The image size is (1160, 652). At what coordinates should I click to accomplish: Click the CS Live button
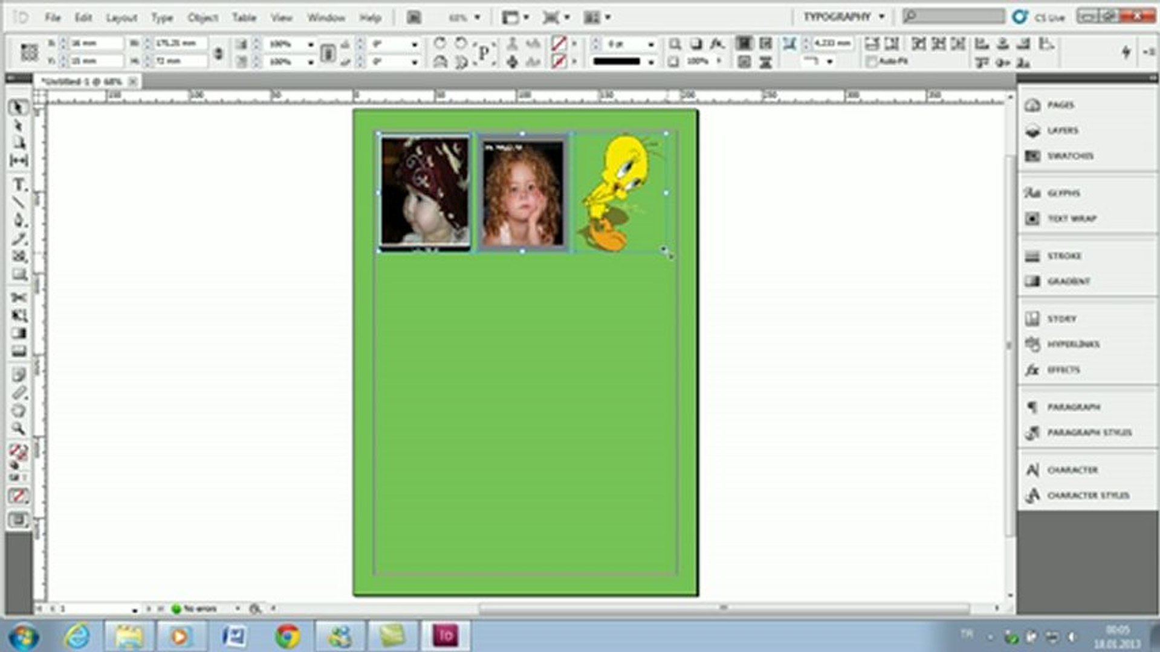pos(1039,17)
